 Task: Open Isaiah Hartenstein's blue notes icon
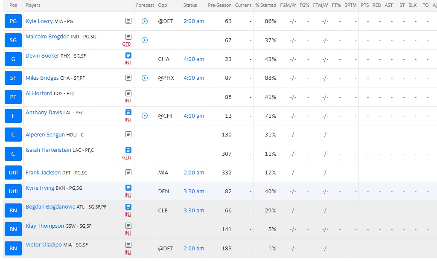pyautogui.click(x=128, y=150)
